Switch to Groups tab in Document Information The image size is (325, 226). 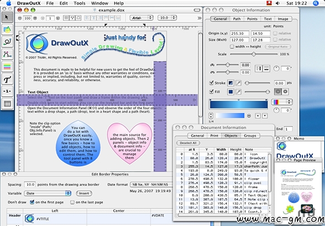click(x=250, y=136)
